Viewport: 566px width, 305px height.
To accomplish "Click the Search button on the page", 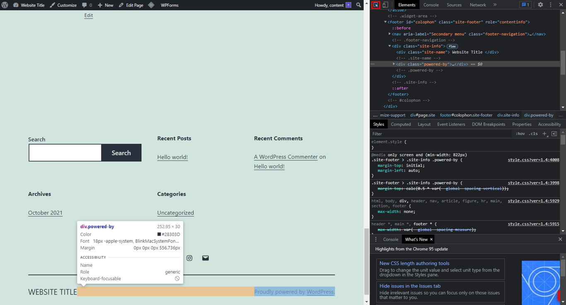I will pyautogui.click(x=121, y=153).
